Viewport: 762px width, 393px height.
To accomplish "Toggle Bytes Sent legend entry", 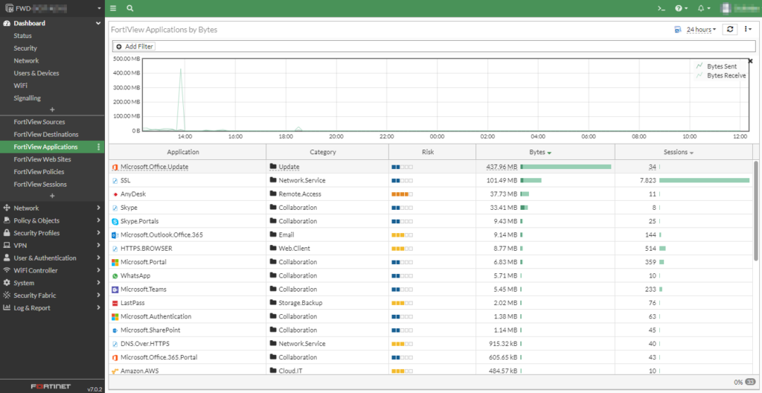I will (717, 66).
